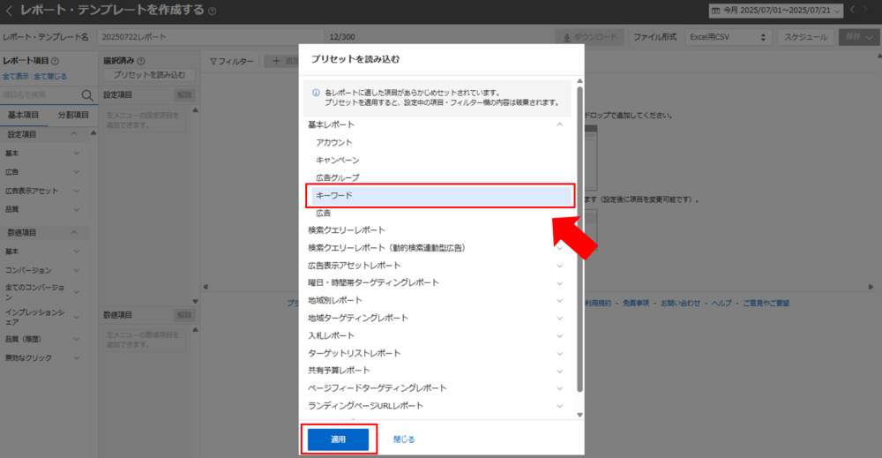The image size is (882, 458).
Task: Expand インプレッションシェア in left panel
Action: (77, 317)
